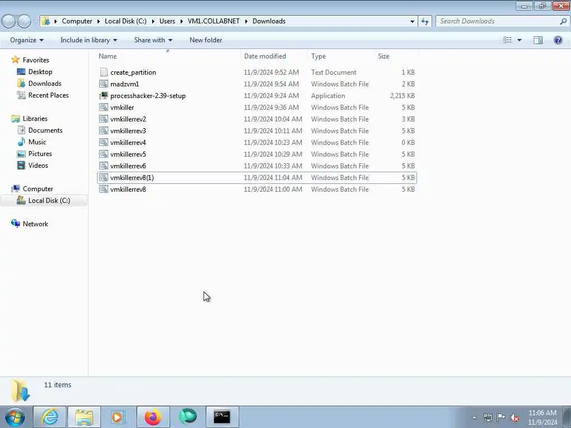Sort by the Type column header
This screenshot has width=571, height=428.
click(x=318, y=56)
